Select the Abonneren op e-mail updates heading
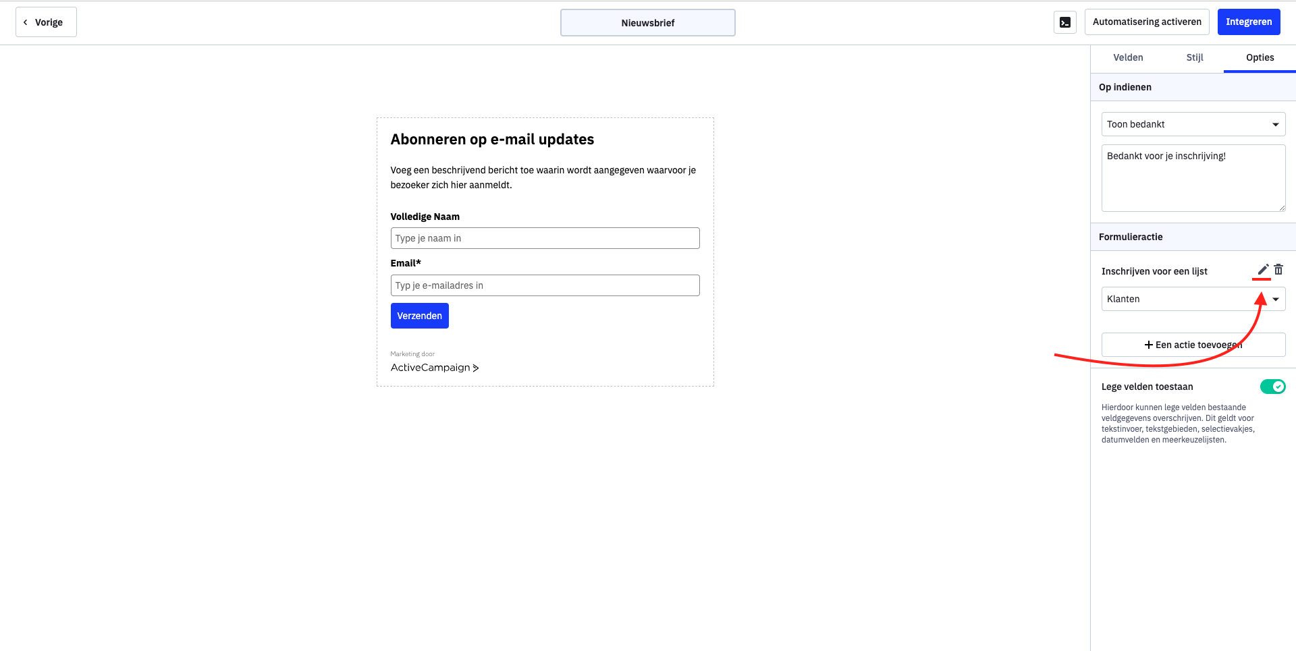The height and width of the screenshot is (651, 1296). tap(492, 139)
